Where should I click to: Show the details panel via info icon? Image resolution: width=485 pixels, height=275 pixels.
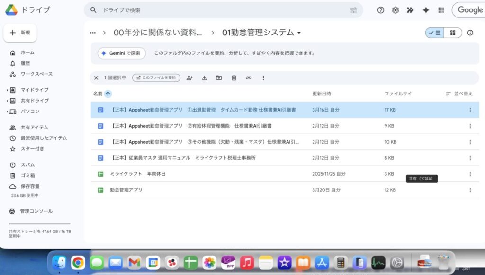[470, 33]
